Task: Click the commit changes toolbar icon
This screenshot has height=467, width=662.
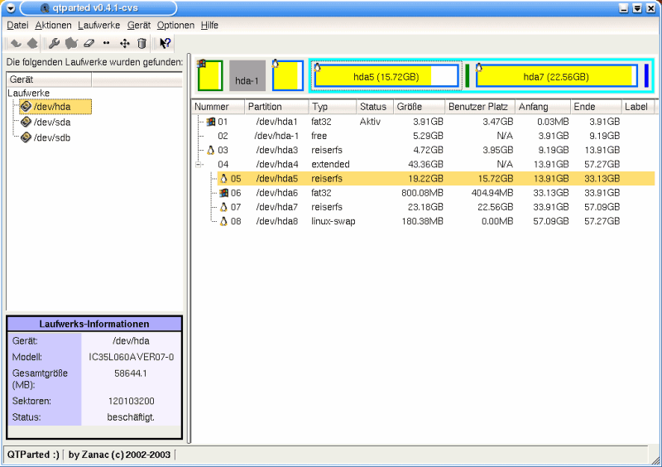Action: pyautogui.click(x=32, y=43)
